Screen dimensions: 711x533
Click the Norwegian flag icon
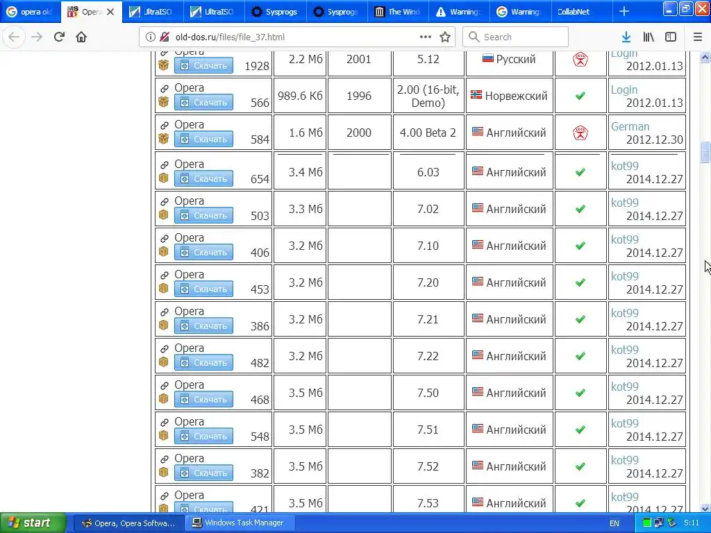[x=476, y=94]
